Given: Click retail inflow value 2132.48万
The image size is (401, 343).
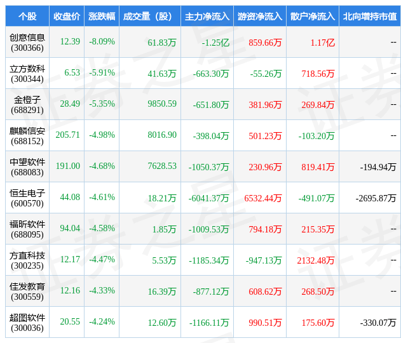Looking at the screenshot, I should (x=316, y=260).
